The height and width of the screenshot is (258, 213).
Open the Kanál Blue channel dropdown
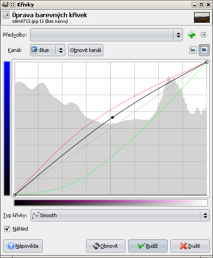[48, 50]
